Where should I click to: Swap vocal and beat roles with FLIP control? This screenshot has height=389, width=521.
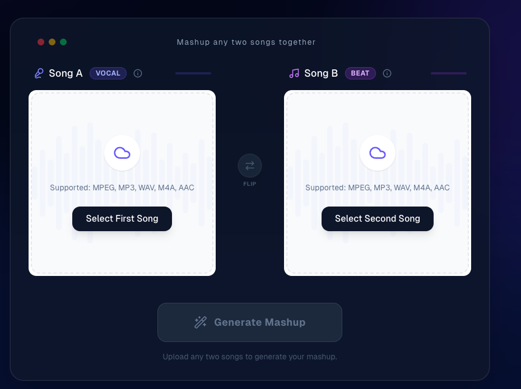click(249, 166)
